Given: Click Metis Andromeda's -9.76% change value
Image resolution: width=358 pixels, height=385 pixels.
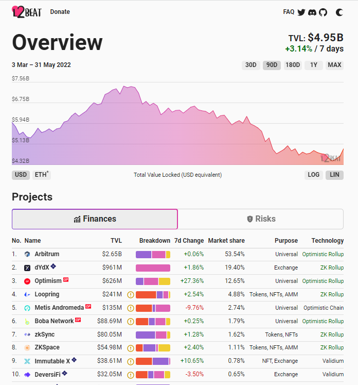Looking at the screenshot, I should tap(194, 308).
